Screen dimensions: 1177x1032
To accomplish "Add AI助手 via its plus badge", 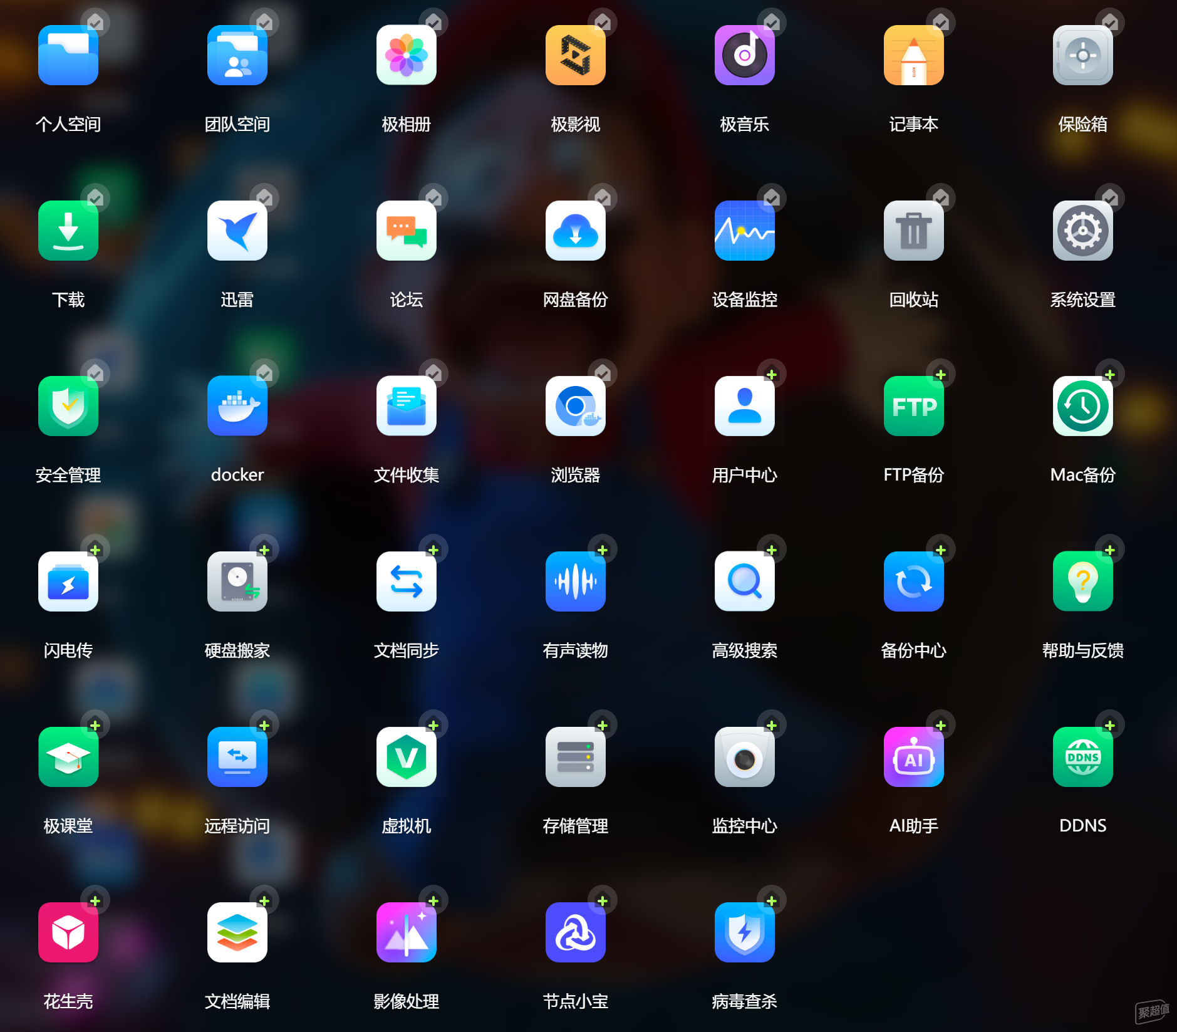I will pos(941,725).
